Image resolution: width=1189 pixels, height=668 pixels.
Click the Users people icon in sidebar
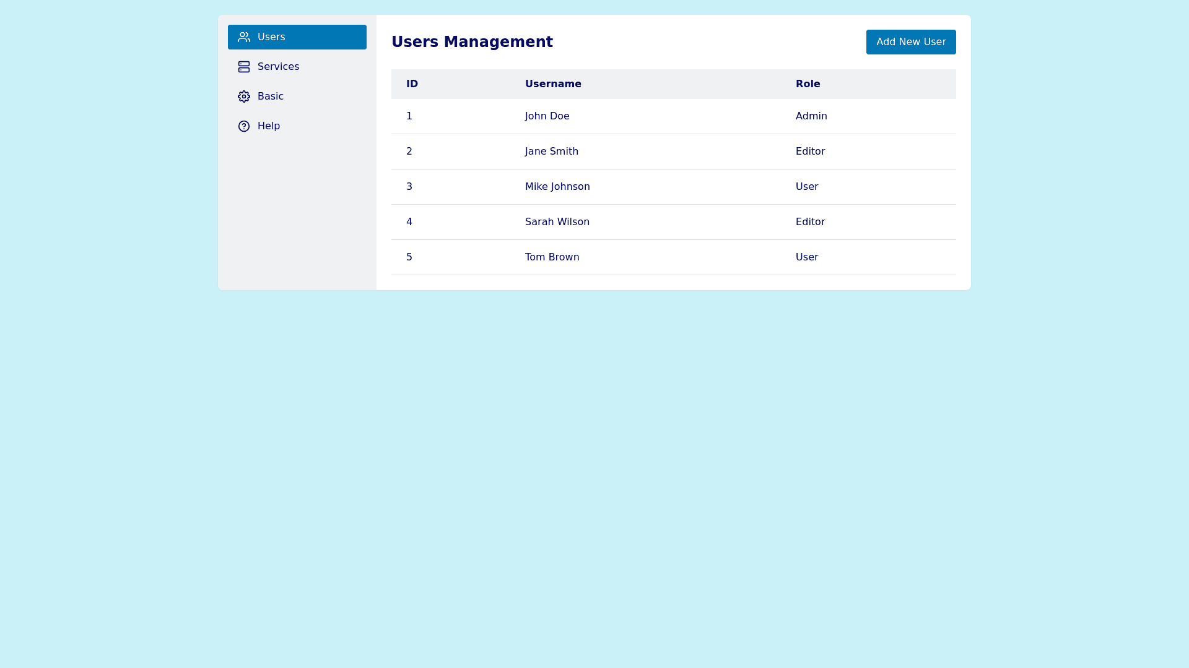[x=244, y=37]
